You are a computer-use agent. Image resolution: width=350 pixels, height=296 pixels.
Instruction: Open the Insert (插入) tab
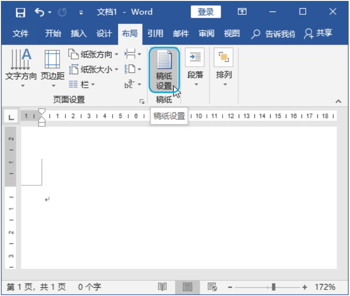(x=78, y=33)
